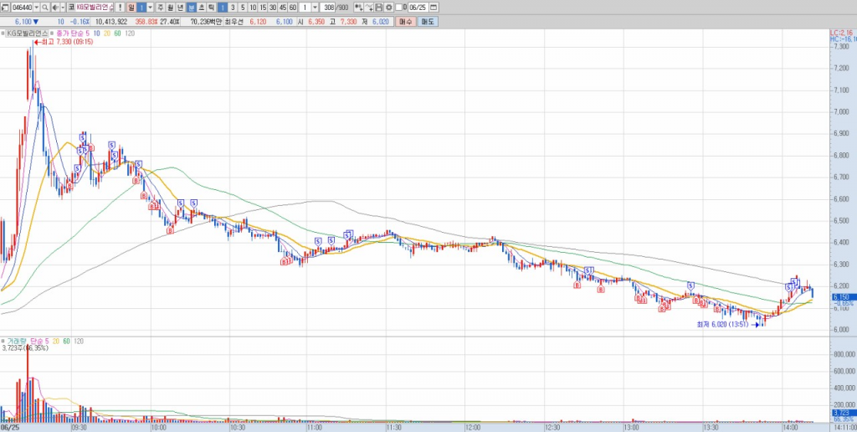Click the exclamation mark info icon
This screenshot has height=432, width=857.
pos(121,7)
